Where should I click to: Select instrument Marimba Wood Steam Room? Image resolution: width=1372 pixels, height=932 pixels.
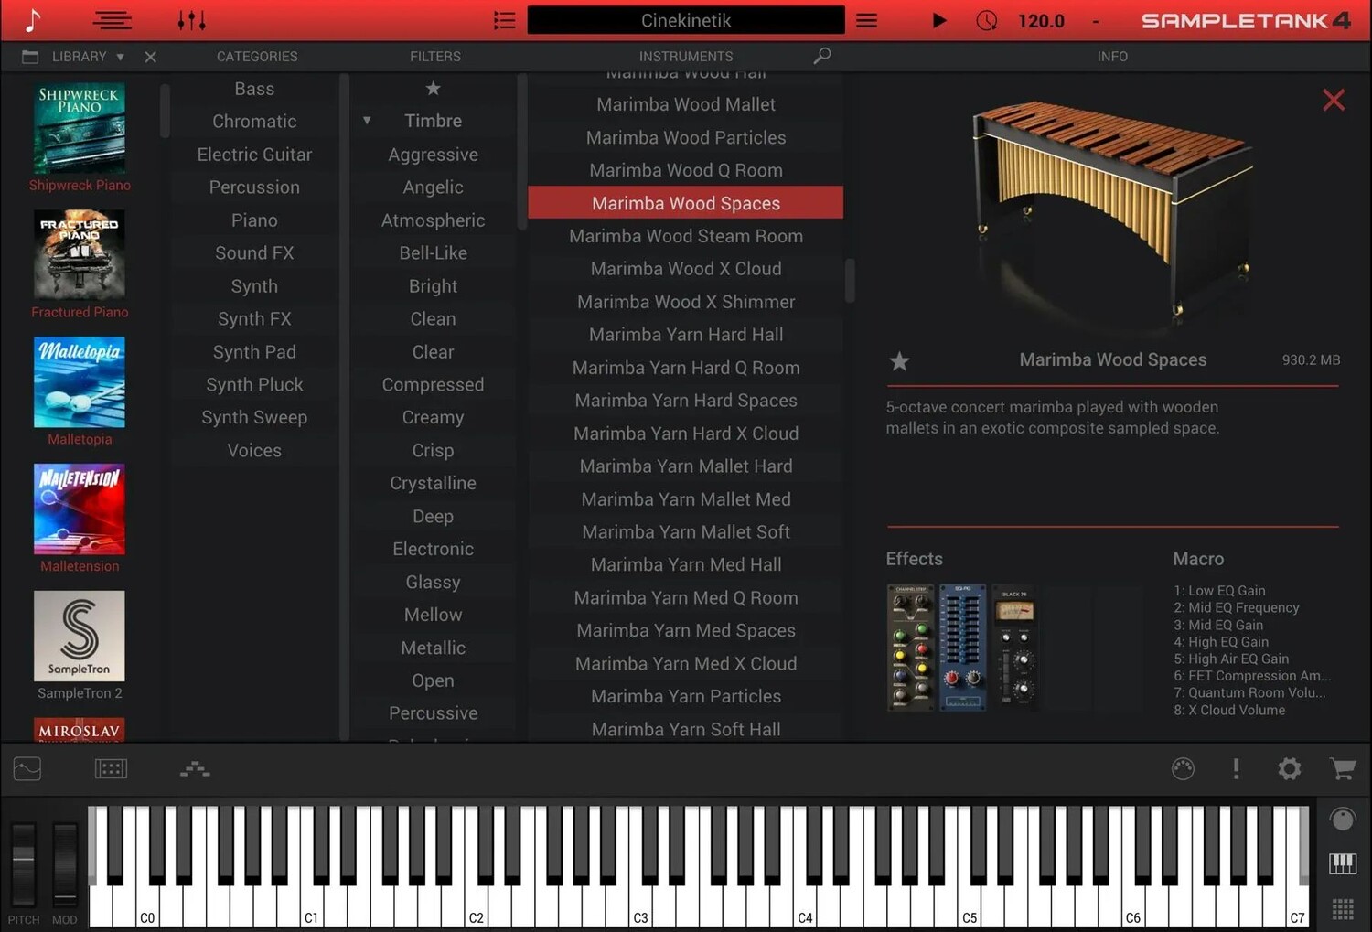pos(686,236)
